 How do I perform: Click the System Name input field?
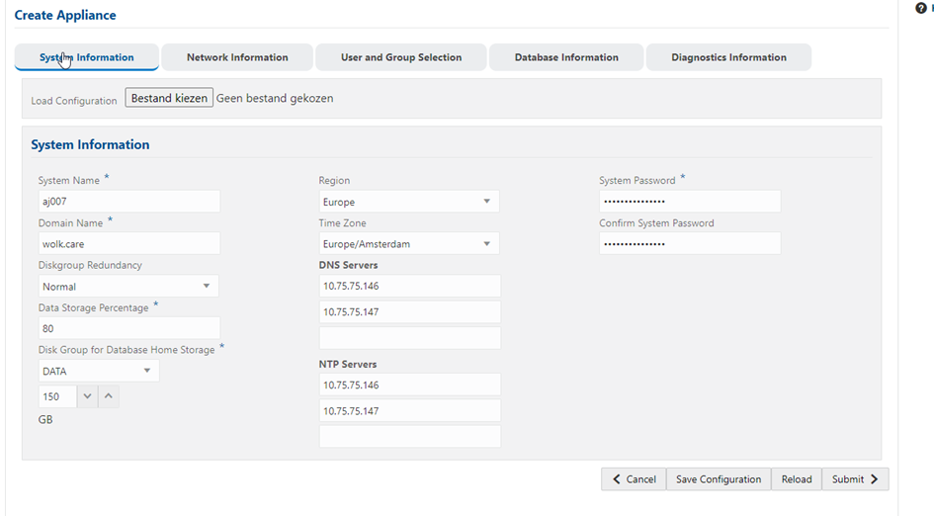[x=128, y=202]
